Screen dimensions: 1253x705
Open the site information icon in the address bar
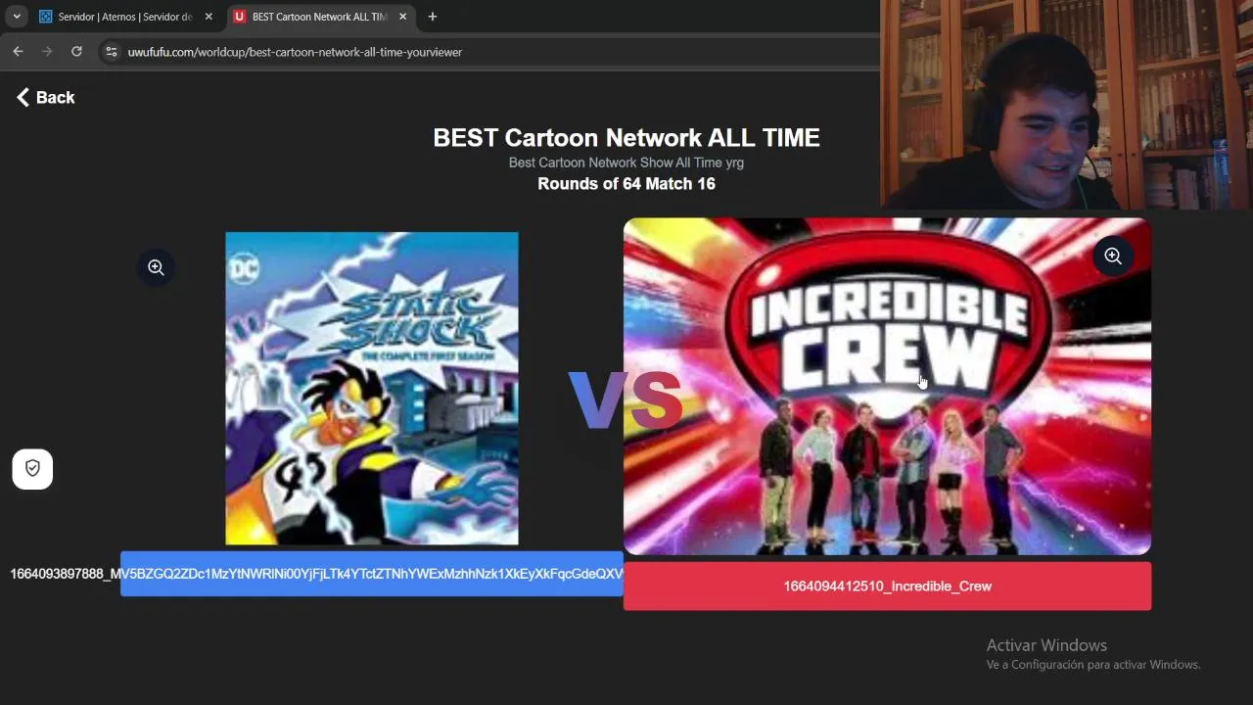[111, 52]
